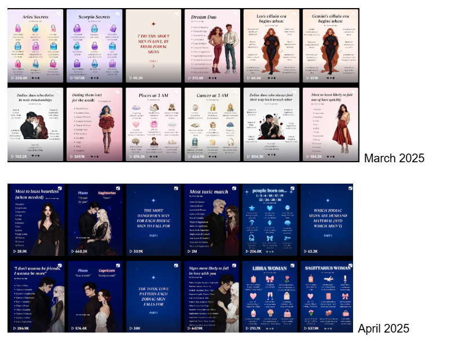
Task: View the Pisces at 3 AM post
Action: click(153, 124)
